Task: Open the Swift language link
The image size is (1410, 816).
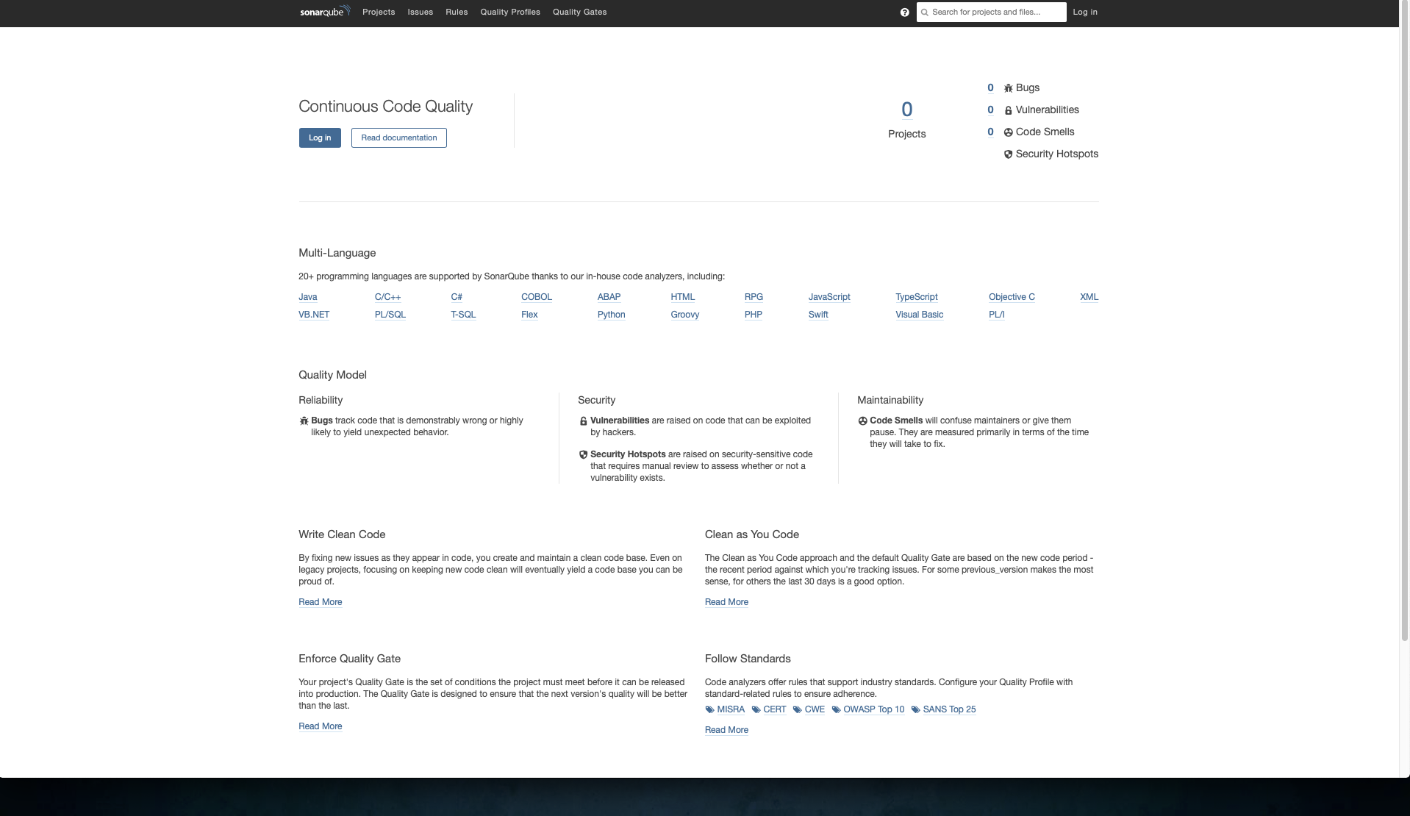Action: [x=818, y=315]
